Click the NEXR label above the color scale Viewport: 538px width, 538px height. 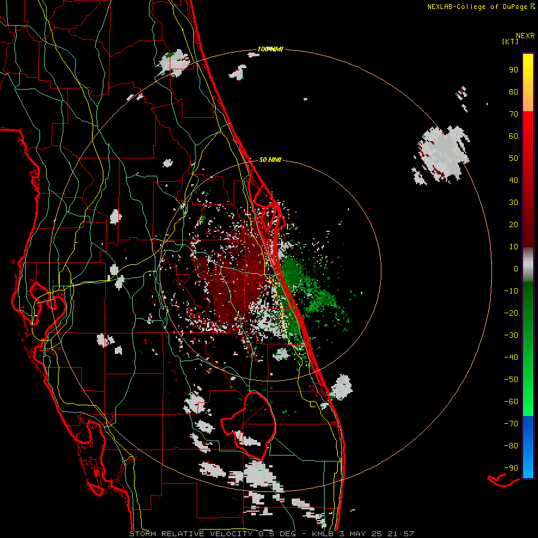525,36
